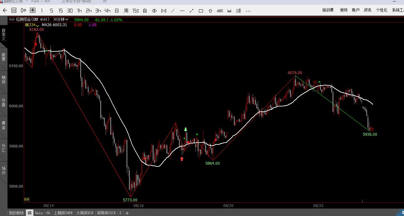The width and height of the screenshot is (404, 216).
Task: Switch to the 1h timeframe
Action: point(79,11)
